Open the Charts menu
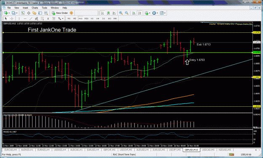The image size is (263, 158). coord(35,8)
